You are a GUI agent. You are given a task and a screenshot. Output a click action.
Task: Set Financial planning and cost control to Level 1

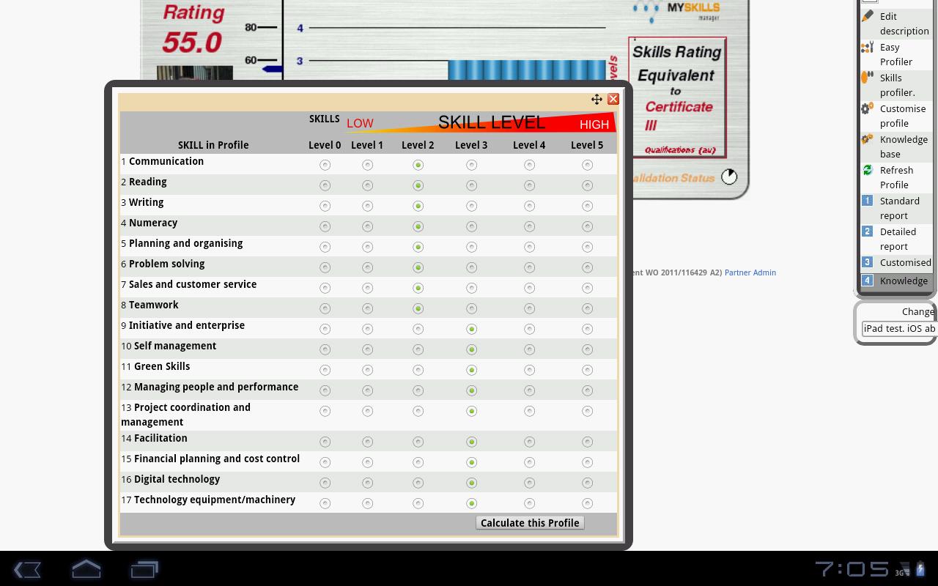367,462
